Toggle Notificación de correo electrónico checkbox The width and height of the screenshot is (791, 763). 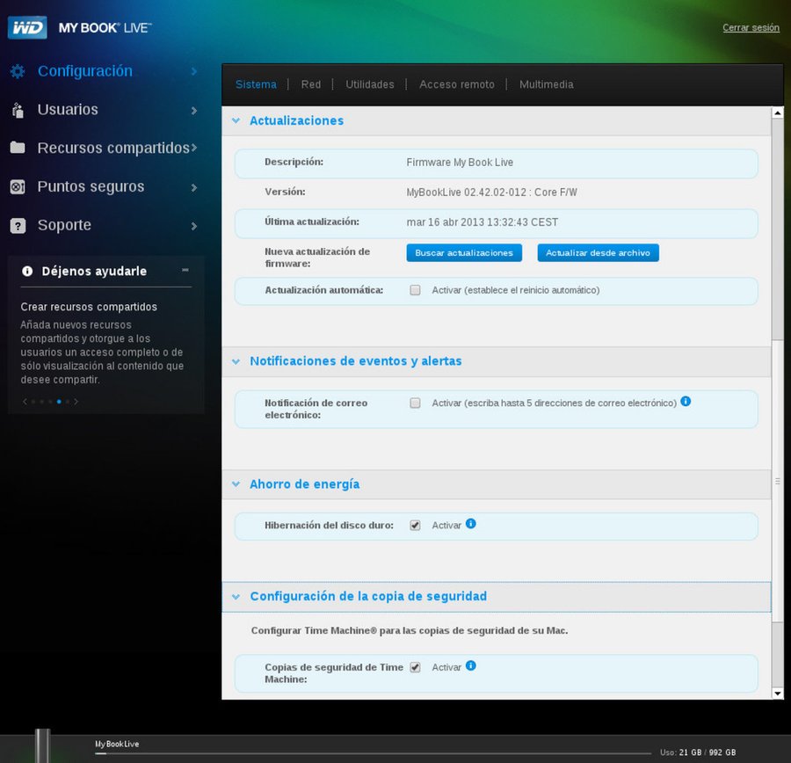tap(415, 403)
